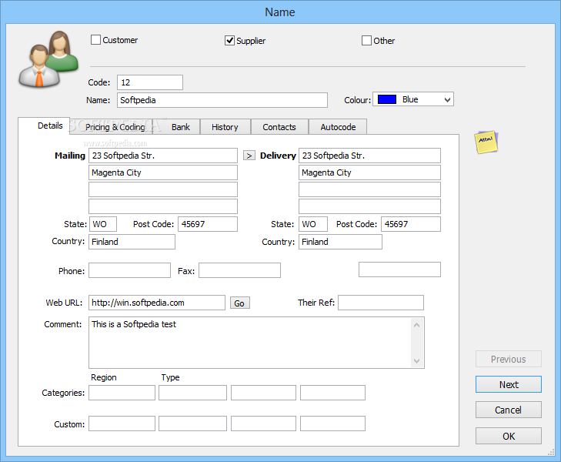Viewport: 561px width, 462px height.
Task: Confirm with the OK button
Action: (509, 436)
